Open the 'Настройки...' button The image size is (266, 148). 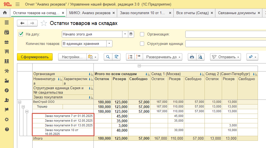[72, 57]
